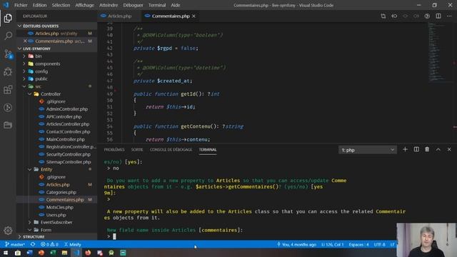Screen dimensions: 457x257
Task: Open ArticlesController.php in the explorer
Action: 68,124
